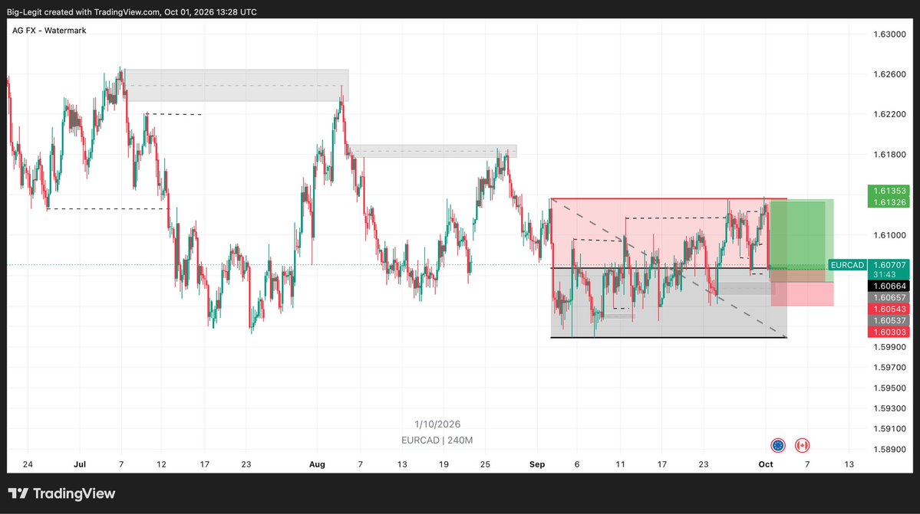This screenshot has height=514, width=920.
Task: Click the Sep label on the time axis
Action: [537, 464]
